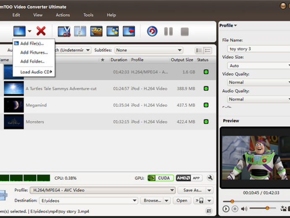290x218 pixels.
Task: Click the File Name field with toy story 3
Action: [x=258, y=49]
